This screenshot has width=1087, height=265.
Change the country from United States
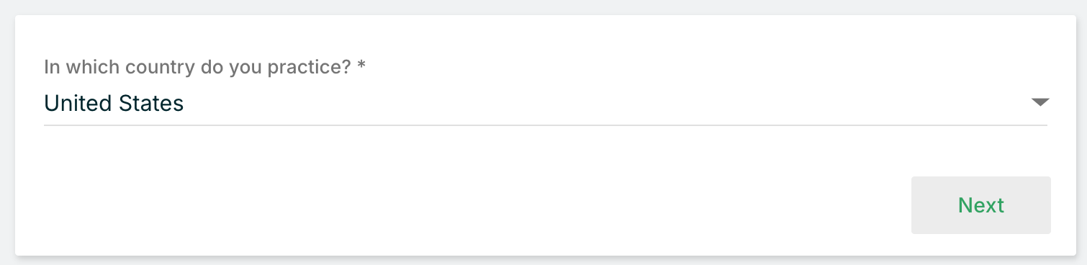[546, 104]
